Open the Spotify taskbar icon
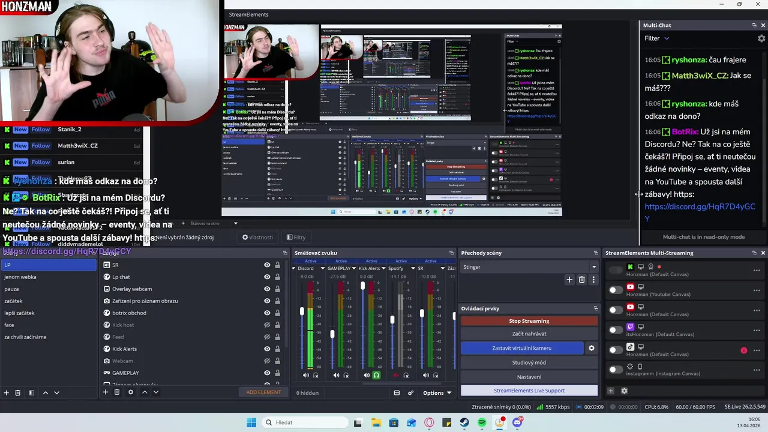 [x=482, y=422]
